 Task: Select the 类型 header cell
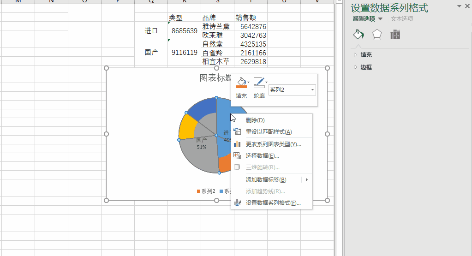pyautogui.click(x=184, y=18)
